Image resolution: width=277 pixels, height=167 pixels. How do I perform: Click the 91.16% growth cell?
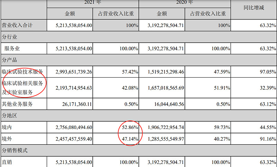point(268,139)
